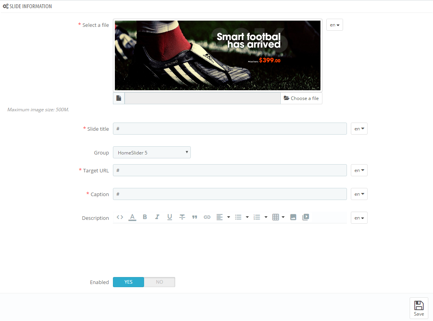Click the Target URL input field

(x=230, y=170)
